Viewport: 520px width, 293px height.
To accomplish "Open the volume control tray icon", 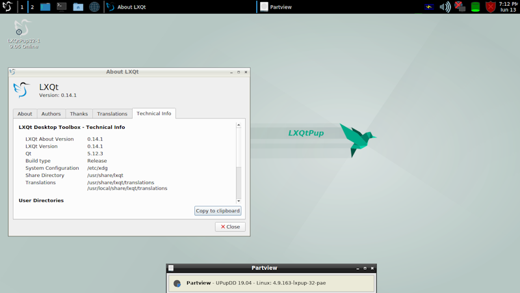I will 445,7.
